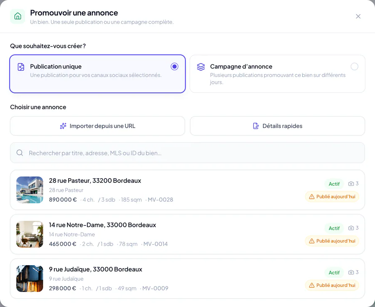Click the magnifier icon in search bar
This screenshot has width=375, height=307.
coord(20,153)
